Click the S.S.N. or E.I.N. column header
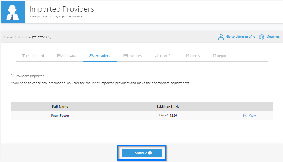 168,107
